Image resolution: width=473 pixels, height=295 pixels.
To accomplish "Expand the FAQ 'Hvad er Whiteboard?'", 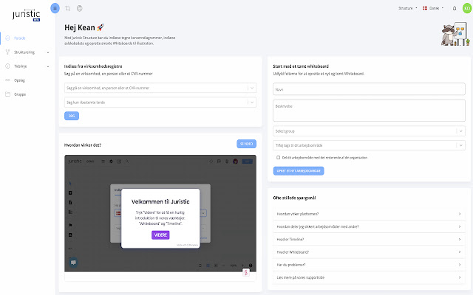I will tap(369, 252).
